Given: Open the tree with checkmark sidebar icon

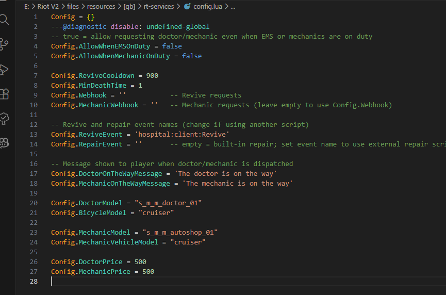Looking at the screenshot, I should pyautogui.click(x=4, y=118).
